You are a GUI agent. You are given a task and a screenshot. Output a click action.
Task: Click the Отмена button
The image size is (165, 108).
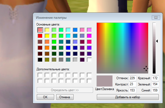(65, 97)
